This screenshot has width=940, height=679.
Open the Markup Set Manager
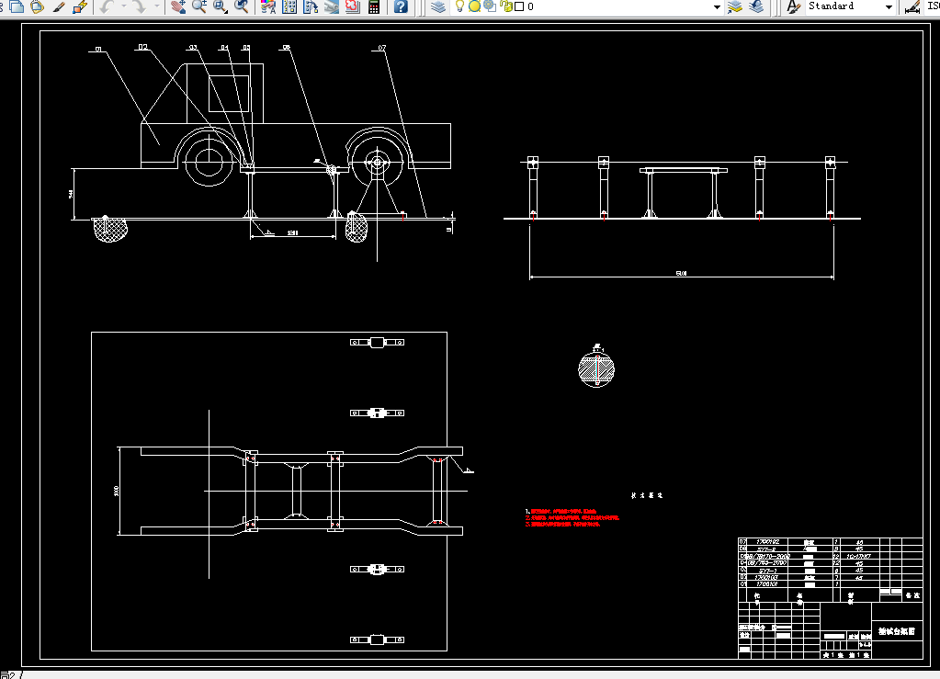pyautogui.click(x=353, y=6)
